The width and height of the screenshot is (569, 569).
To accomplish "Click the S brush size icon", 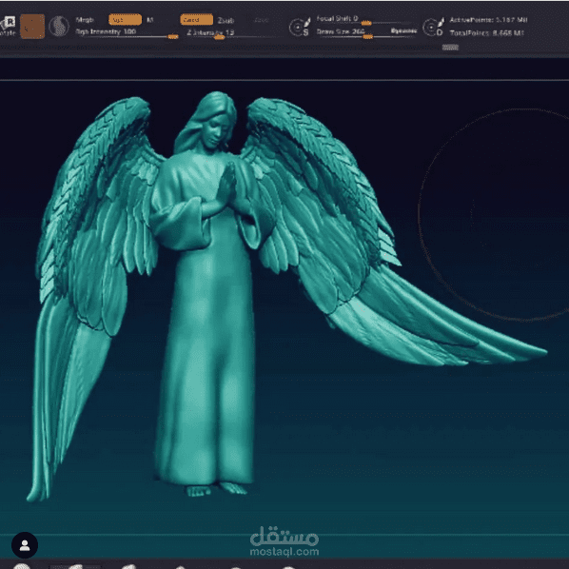I will pos(300,28).
